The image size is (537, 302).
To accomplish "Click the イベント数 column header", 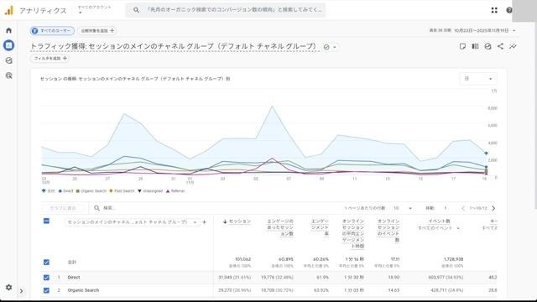I will click(440, 221).
